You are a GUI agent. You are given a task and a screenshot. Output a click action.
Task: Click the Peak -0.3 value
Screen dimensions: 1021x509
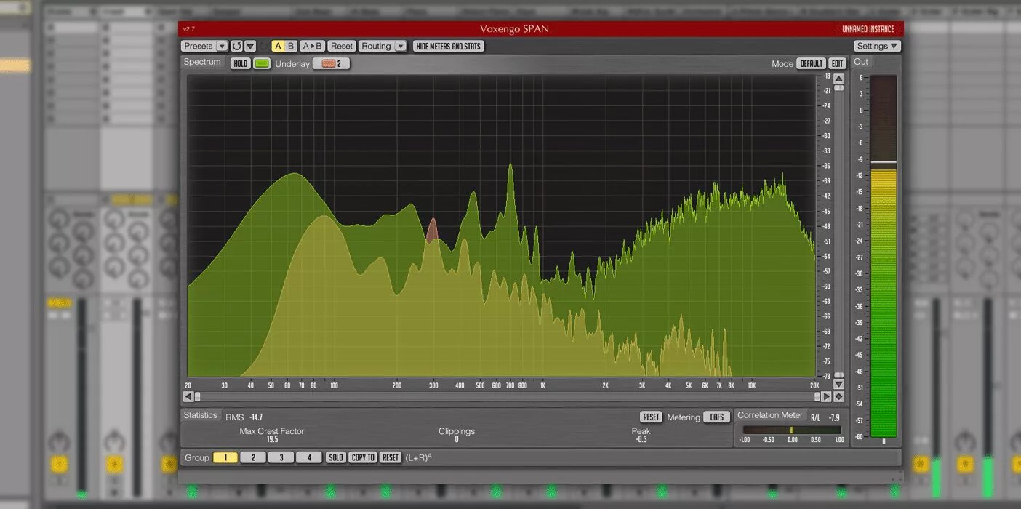[x=641, y=436]
